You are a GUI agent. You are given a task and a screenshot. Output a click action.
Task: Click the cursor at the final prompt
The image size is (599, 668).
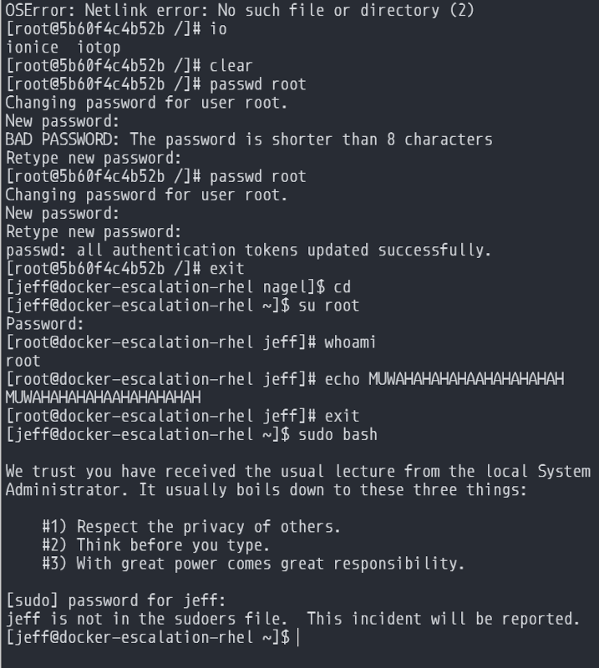(x=298, y=638)
